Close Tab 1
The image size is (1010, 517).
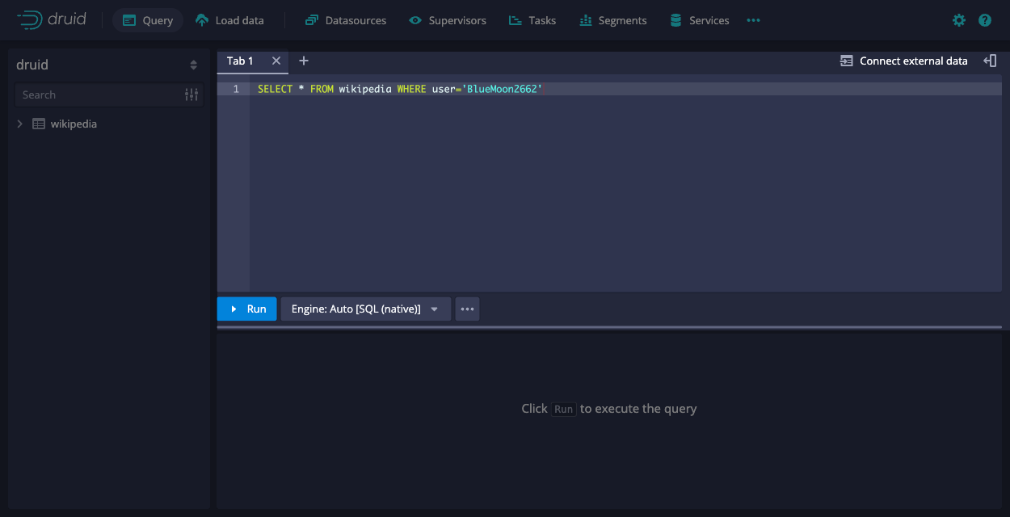coord(276,61)
